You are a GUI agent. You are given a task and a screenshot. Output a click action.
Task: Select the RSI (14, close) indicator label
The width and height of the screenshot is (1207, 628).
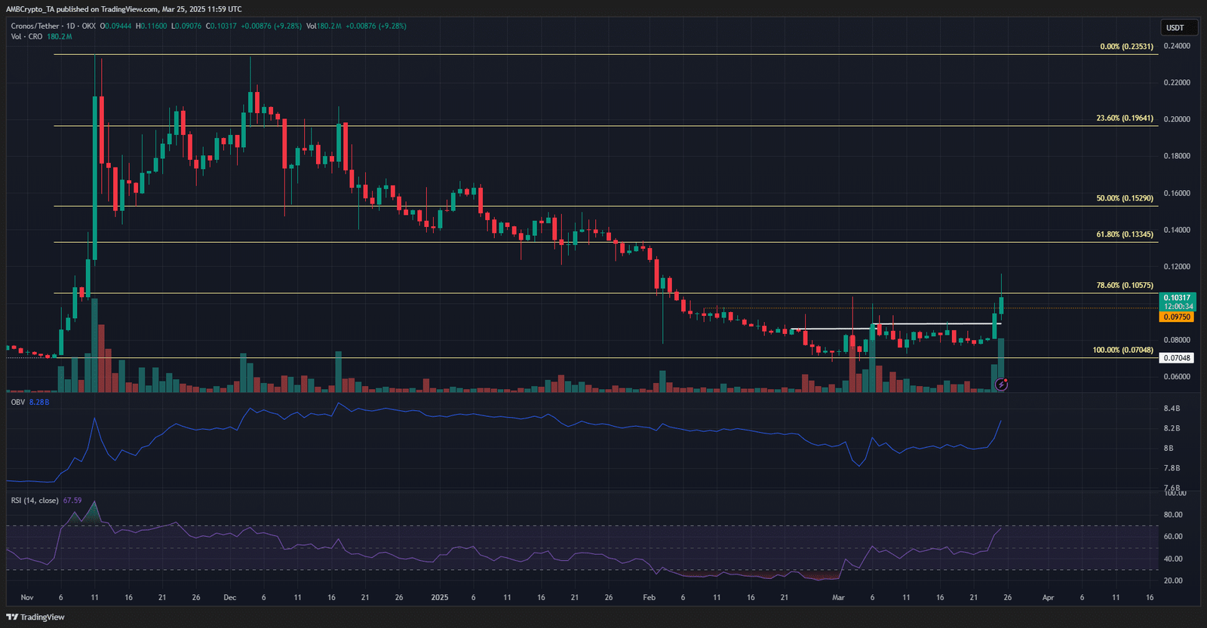[35, 500]
